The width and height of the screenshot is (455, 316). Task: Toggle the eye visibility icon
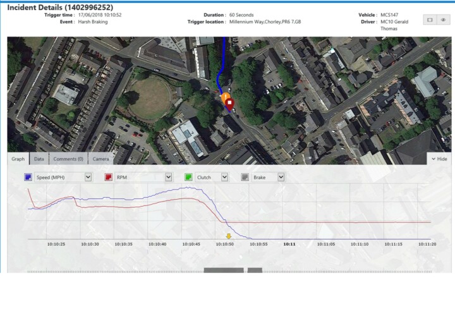[444, 20]
